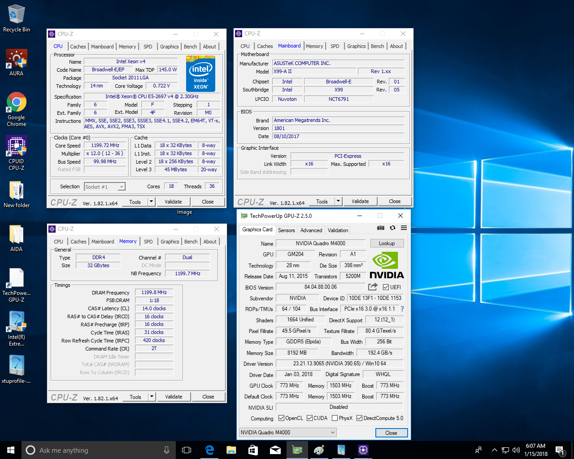Screen dimensions: 574x459
Task: Click the NVIDIA logo in GPU-Z
Action: [x=387, y=265]
